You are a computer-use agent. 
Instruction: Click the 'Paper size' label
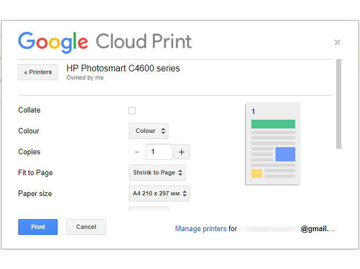pos(35,193)
